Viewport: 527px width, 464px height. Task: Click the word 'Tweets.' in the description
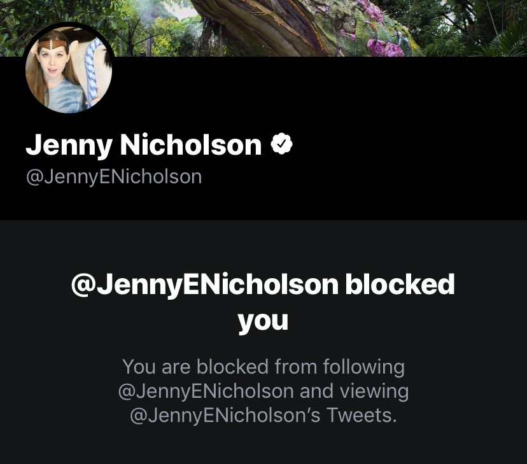(362, 415)
